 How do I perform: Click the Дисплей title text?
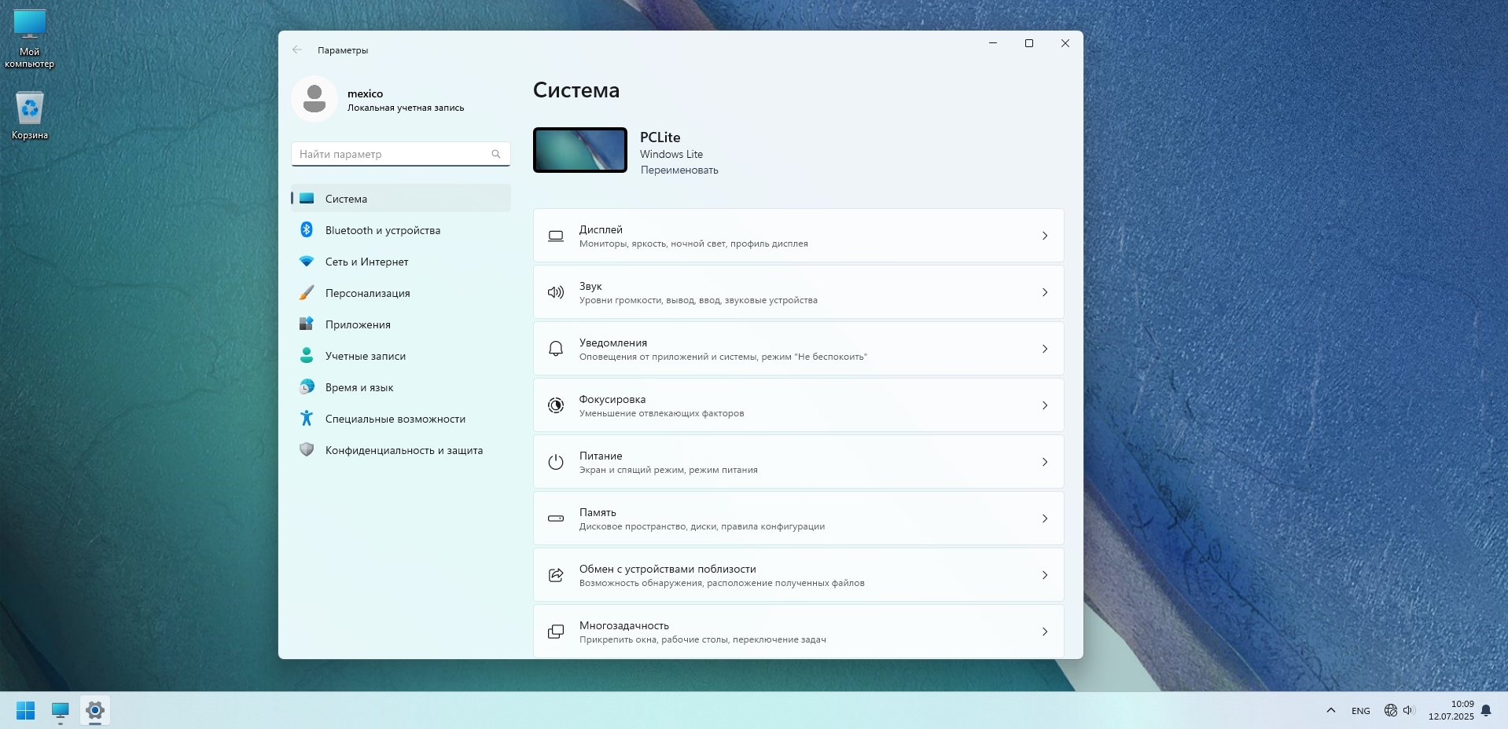tap(601, 229)
